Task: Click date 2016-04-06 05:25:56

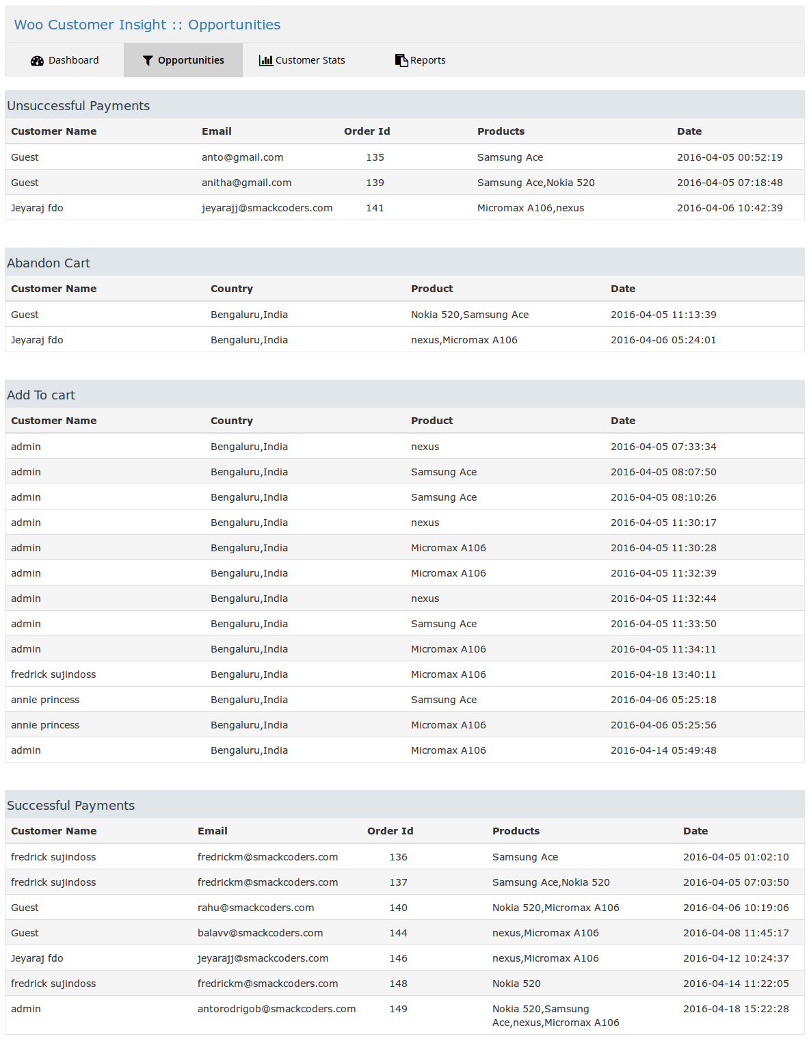Action: [x=663, y=725]
